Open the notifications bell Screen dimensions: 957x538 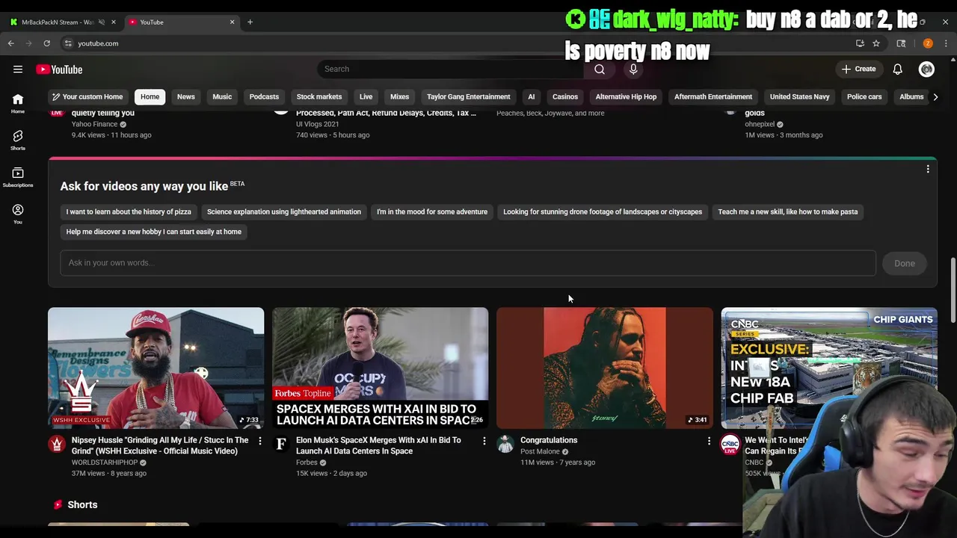tap(897, 69)
